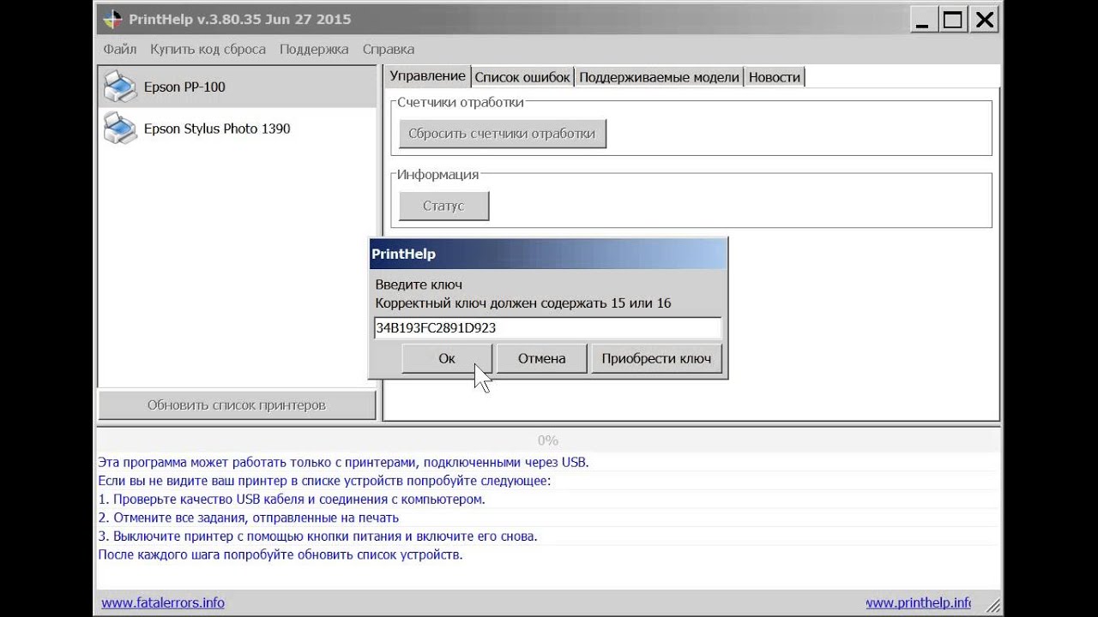Image resolution: width=1098 pixels, height=617 pixels.
Task: Open the Справка menu
Action: [389, 49]
